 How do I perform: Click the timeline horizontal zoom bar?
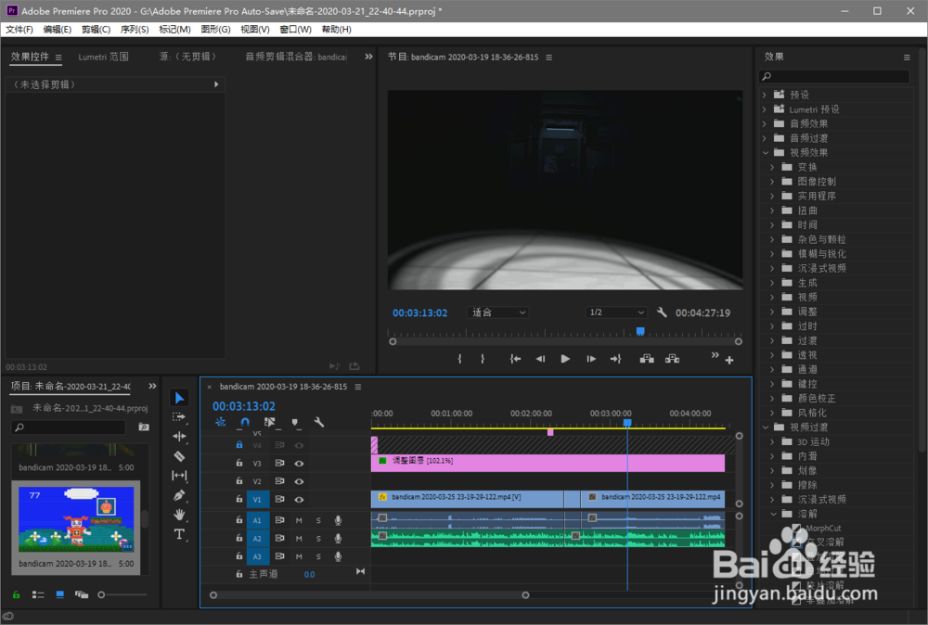tap(369, 595)
